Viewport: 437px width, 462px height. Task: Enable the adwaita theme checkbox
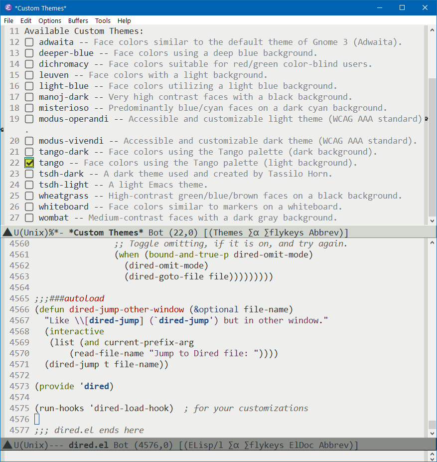pos(28,42)
